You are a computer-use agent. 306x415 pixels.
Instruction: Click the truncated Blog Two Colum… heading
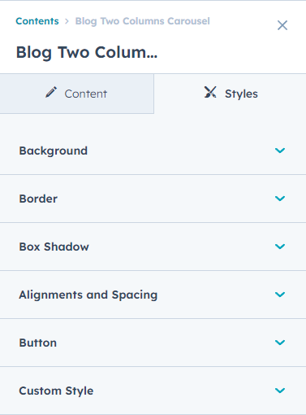(87, 52)
